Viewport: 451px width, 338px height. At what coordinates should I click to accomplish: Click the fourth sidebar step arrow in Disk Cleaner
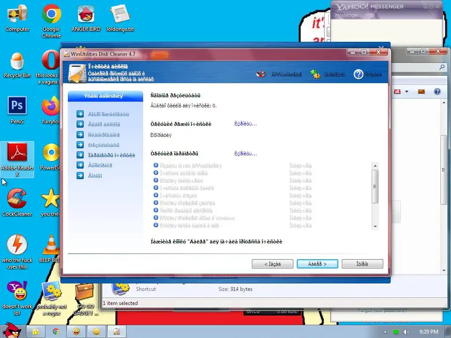pyautogui.click(x=80, y=145)
